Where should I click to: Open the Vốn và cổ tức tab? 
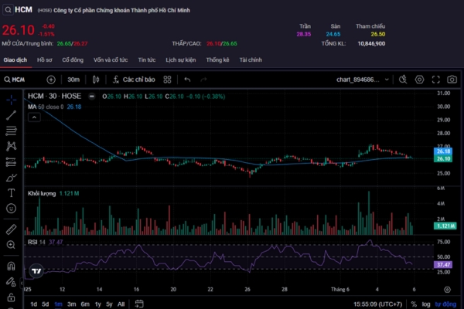[111, 60]
